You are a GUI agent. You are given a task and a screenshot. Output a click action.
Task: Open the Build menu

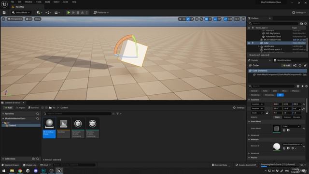[47, 2]
